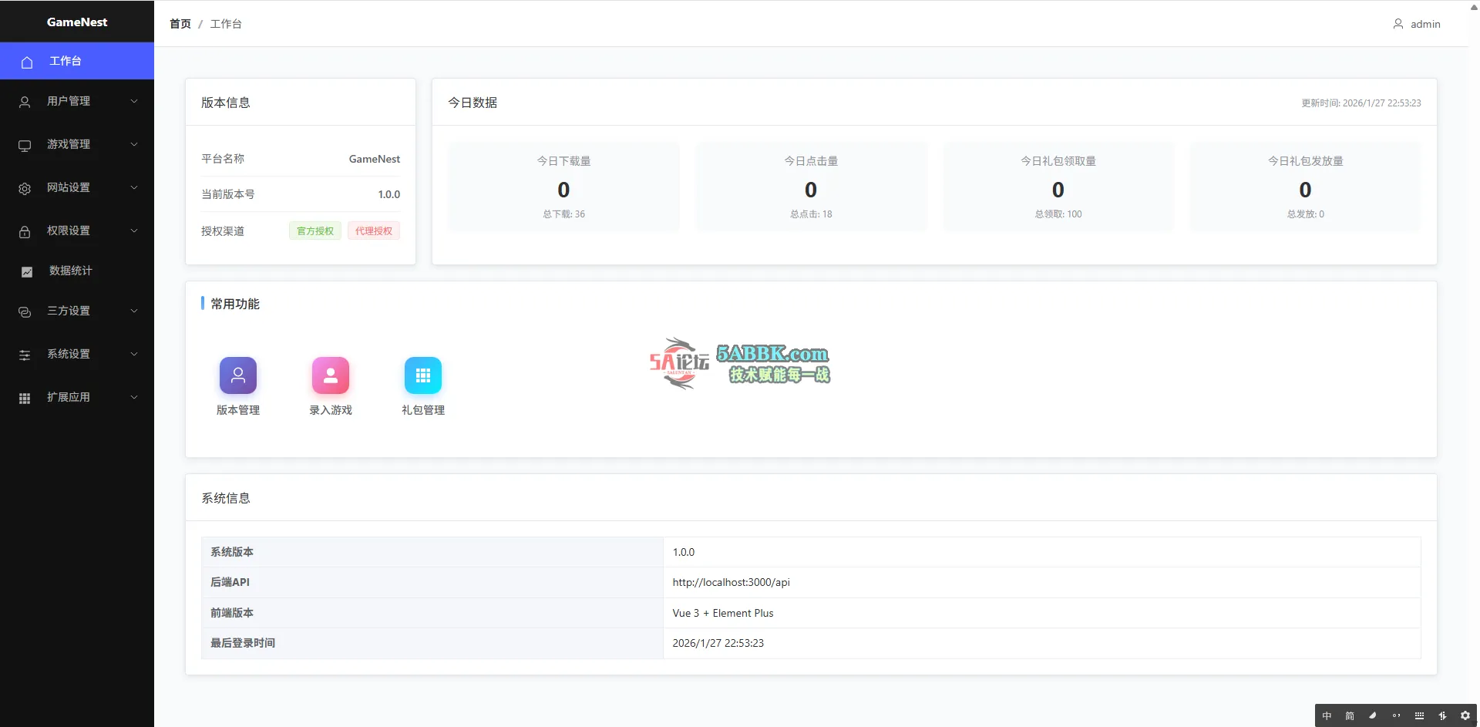This screenshot has height=727, width=1480.
Task: Toggle the IME punctuation mode button
Action: [x=1396, y=715]
